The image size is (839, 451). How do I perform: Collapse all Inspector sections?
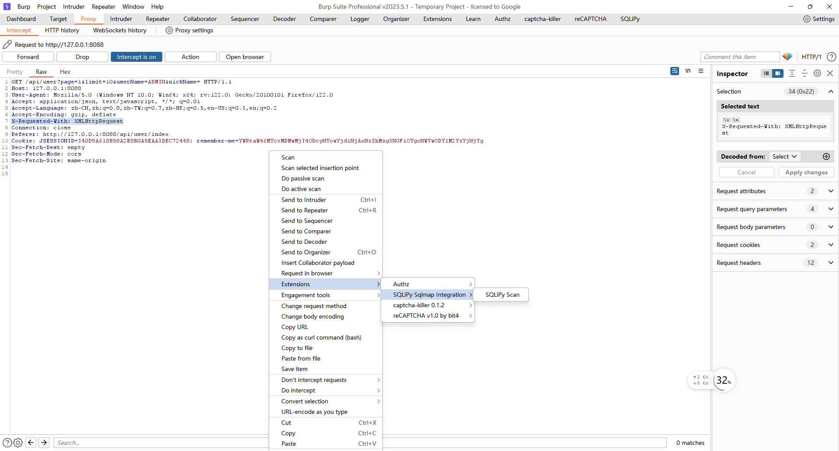pos(804,73)
